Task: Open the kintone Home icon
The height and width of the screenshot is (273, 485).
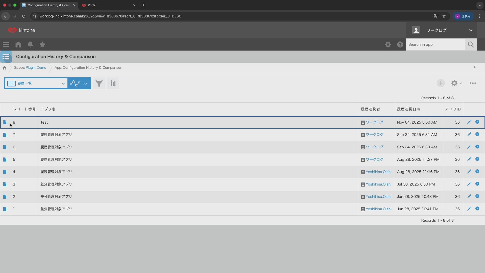Action: [18, 44]
